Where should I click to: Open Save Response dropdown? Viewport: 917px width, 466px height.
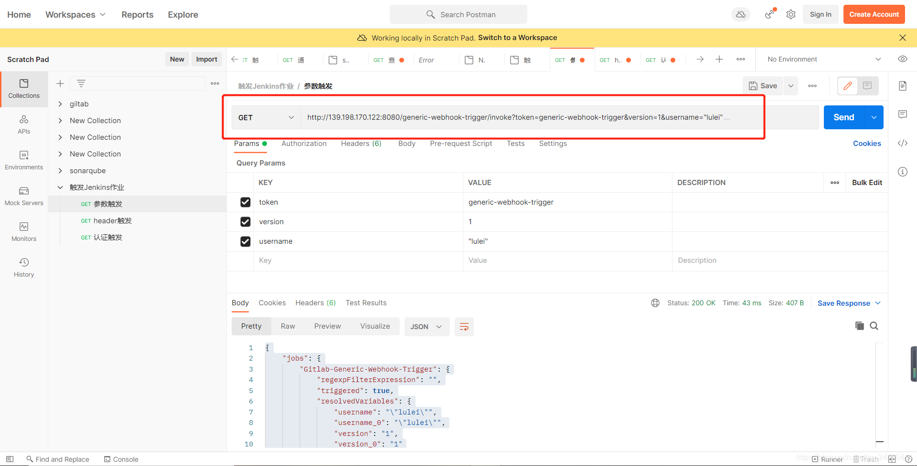pyautogui.click(x=849, y=303)
